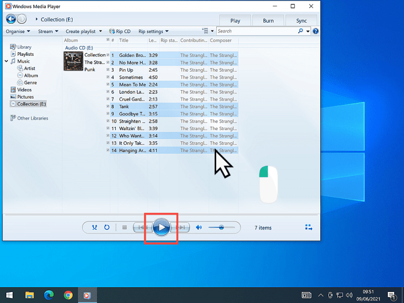Toggle checkbox for track 8 Tank
This screenshot has width=404, height=303.
click(108, 106)
